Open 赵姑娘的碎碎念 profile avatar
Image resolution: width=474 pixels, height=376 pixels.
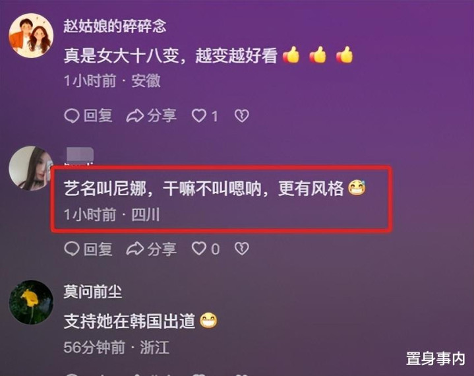pyautogui.click(x=31, y=36)
